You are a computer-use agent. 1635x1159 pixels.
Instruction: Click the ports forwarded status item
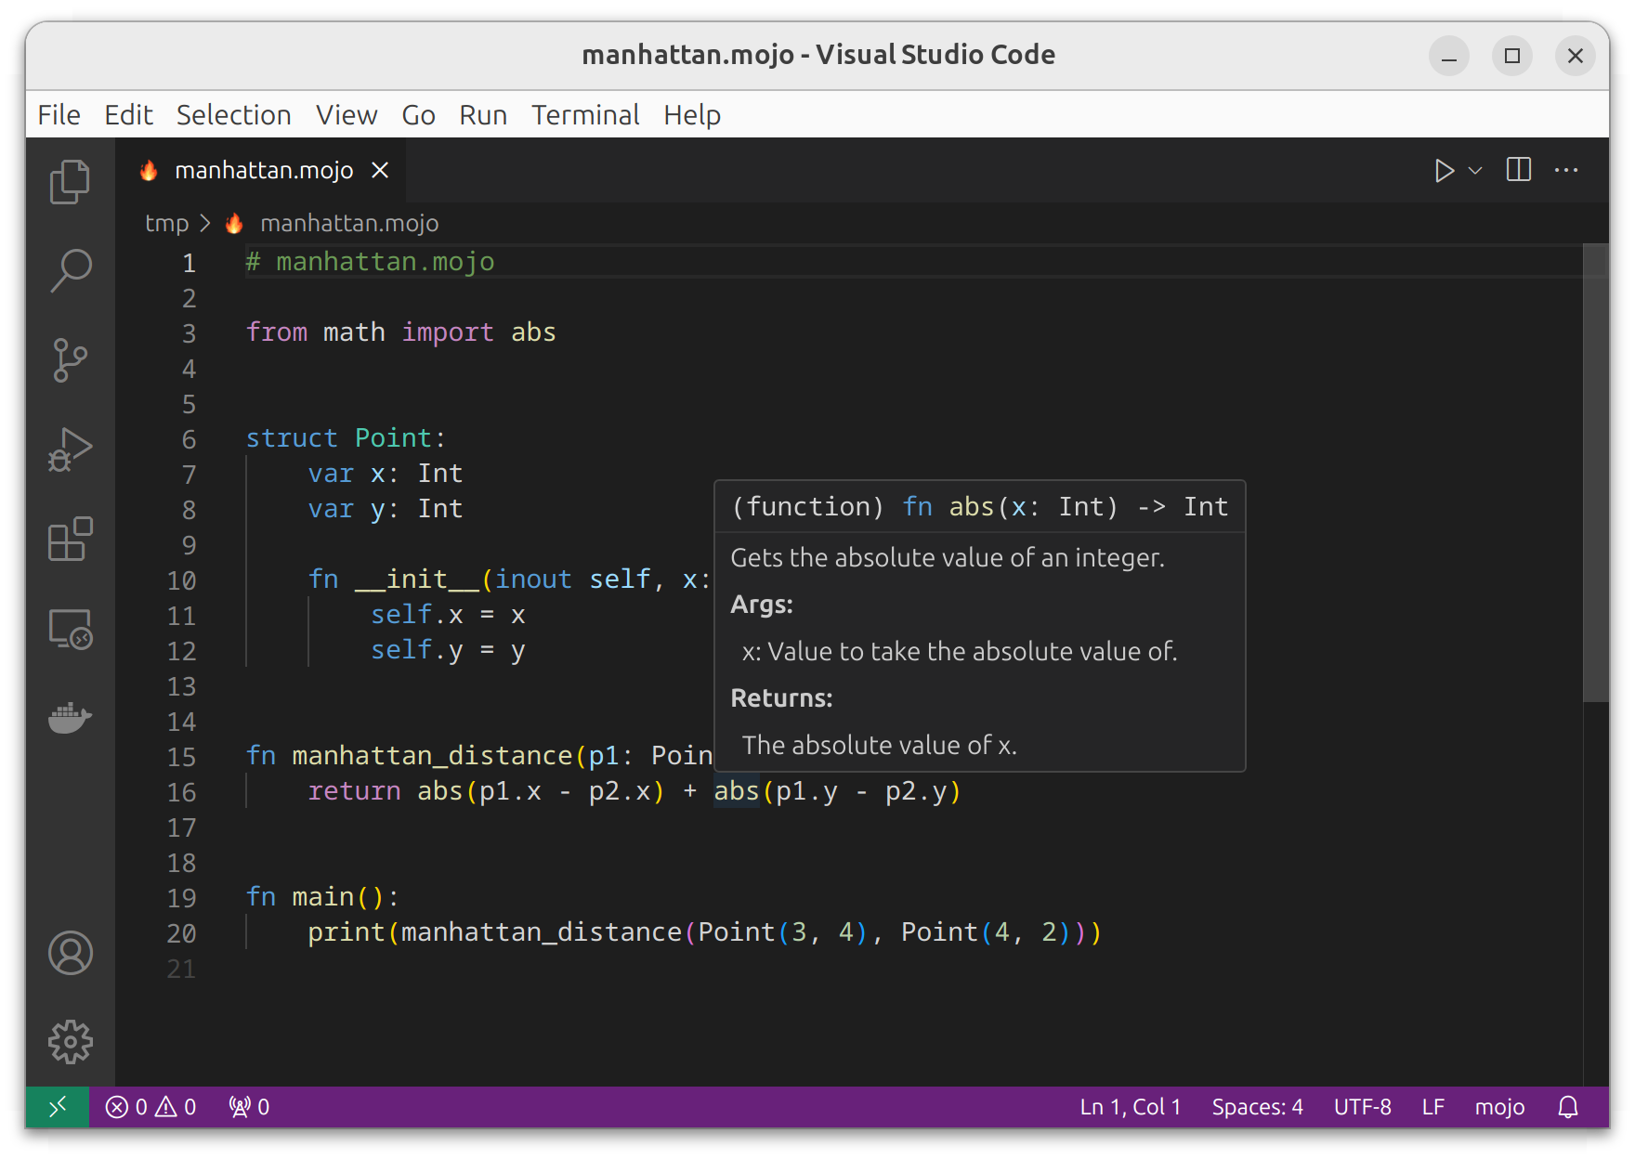[x=249, y=1107]
